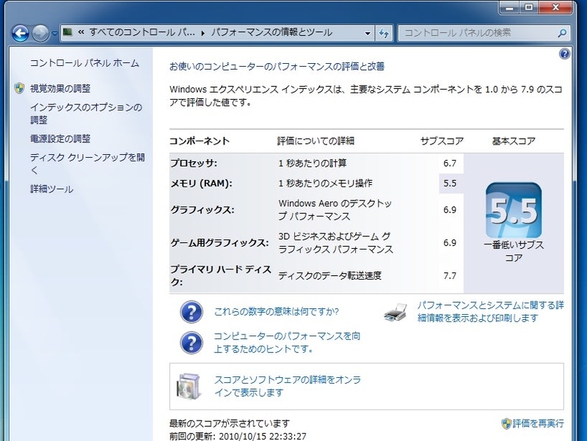
Task: Open これらの数字の意味は何ですか? link
Action: click(277, 311)
